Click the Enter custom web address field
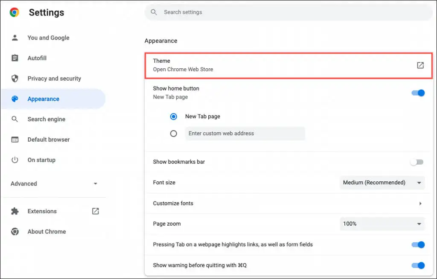The height and width of the screenshot is (279, 437). coord(245,134)
